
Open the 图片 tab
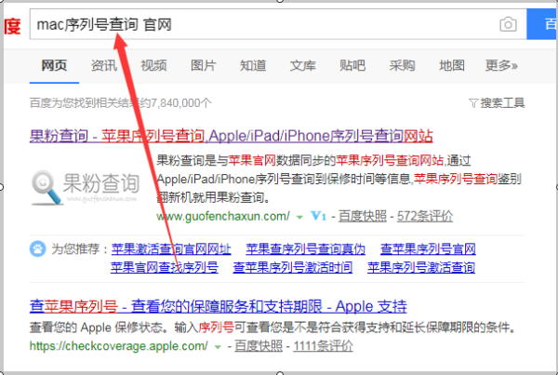[203, 65]
